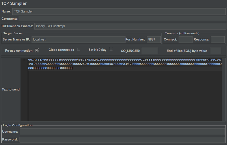Click the Password field
The width and height of the screenshot is (227, 145).
(x=122, y=139)
